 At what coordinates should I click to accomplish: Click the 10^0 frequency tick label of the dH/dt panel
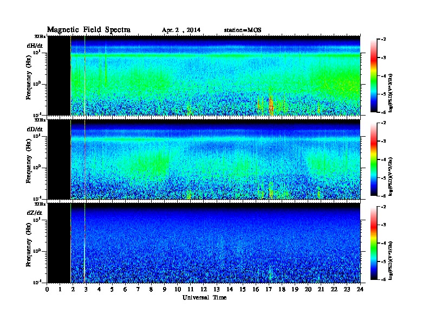(37, 84)
